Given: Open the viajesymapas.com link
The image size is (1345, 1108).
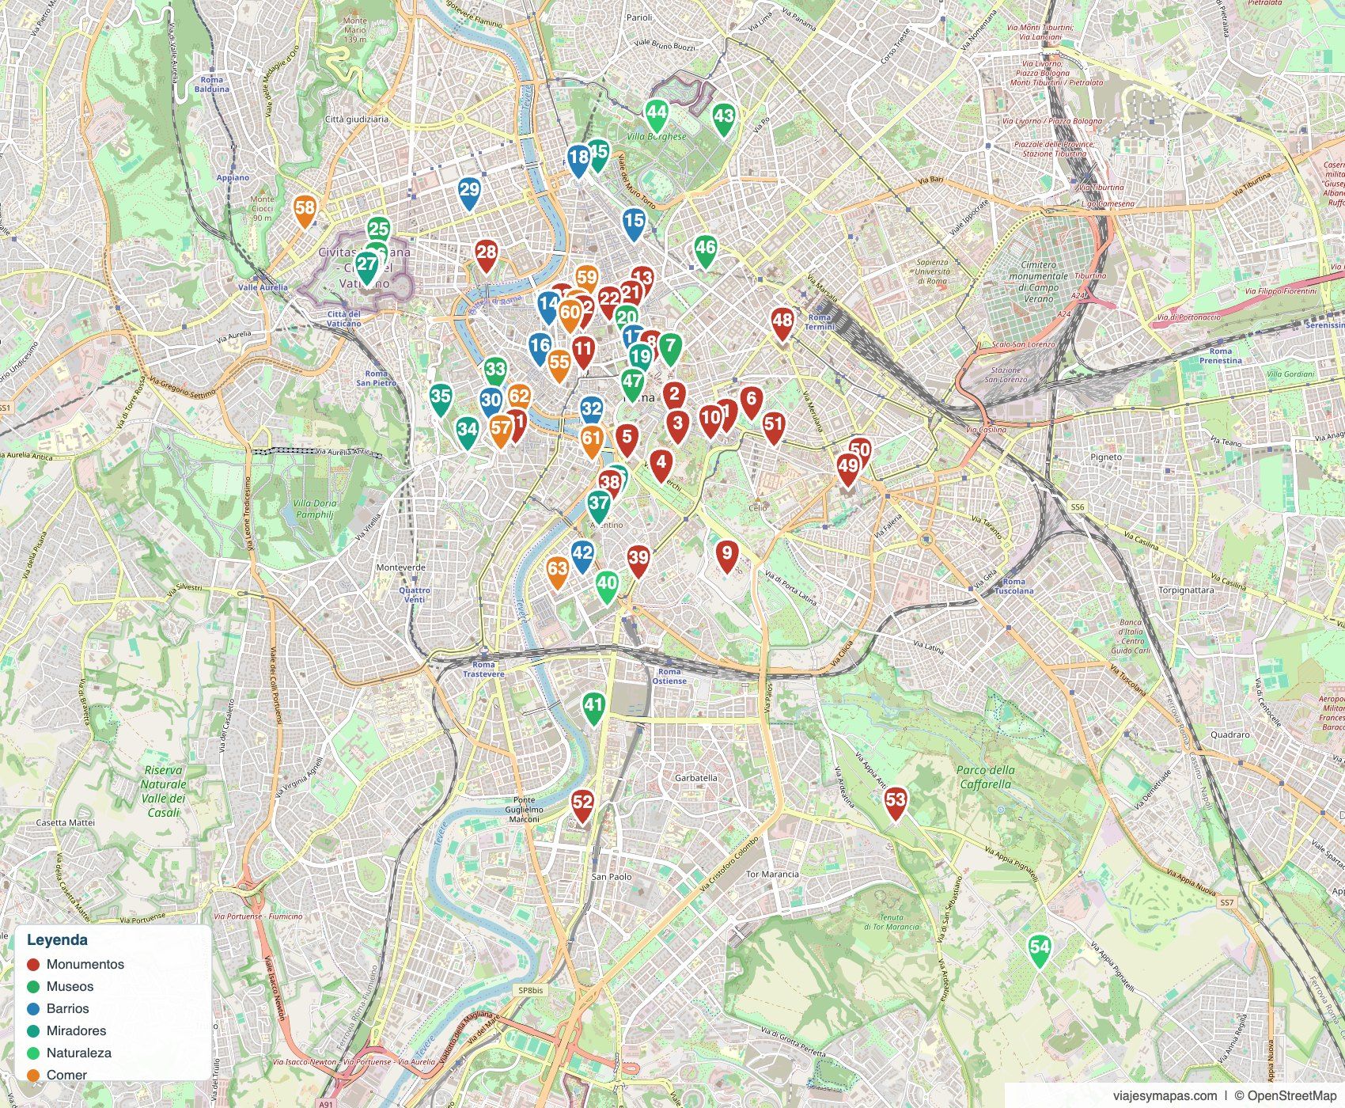Looking at the screenshot, I should pos(1165,1096).
